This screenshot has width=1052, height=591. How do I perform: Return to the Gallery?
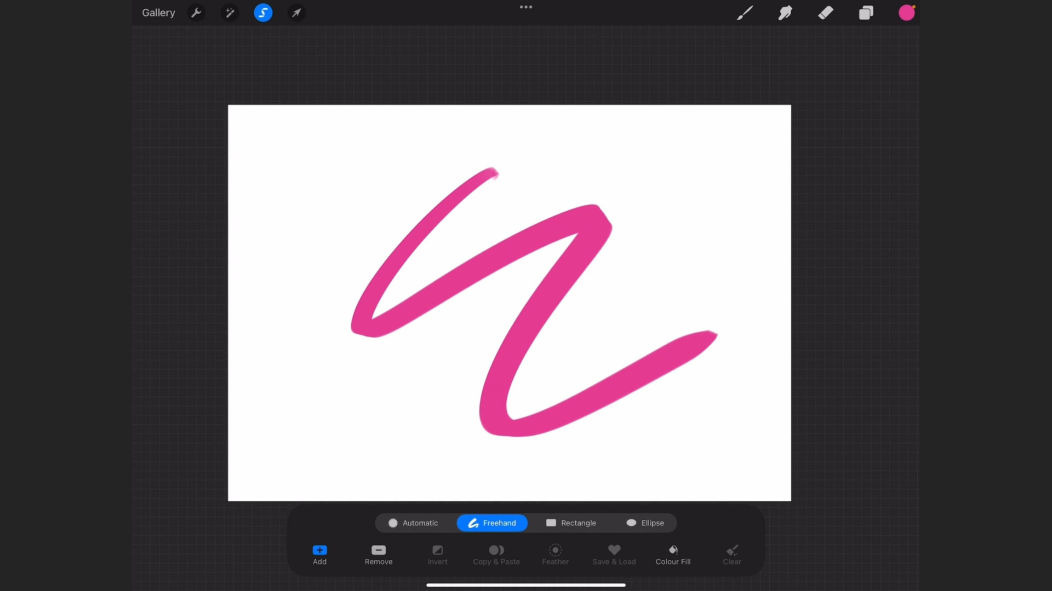click(158, 13)
